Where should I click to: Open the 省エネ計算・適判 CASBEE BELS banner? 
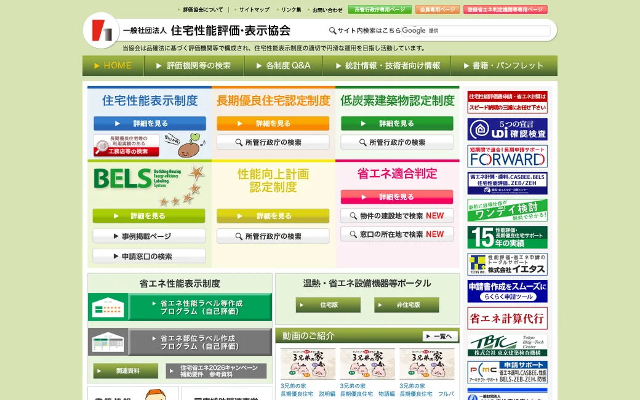coord(507,183)
